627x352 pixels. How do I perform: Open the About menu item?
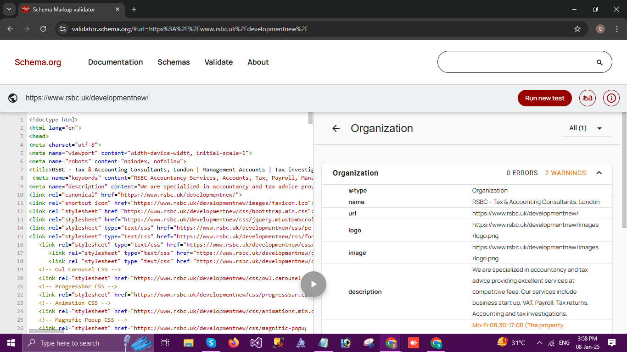258,62
